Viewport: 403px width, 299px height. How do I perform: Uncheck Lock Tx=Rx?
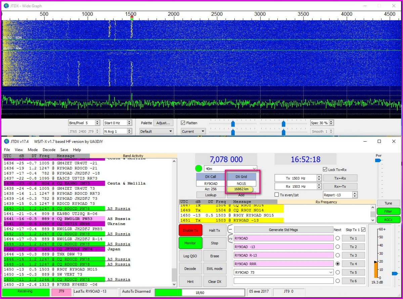click(325, 169)
